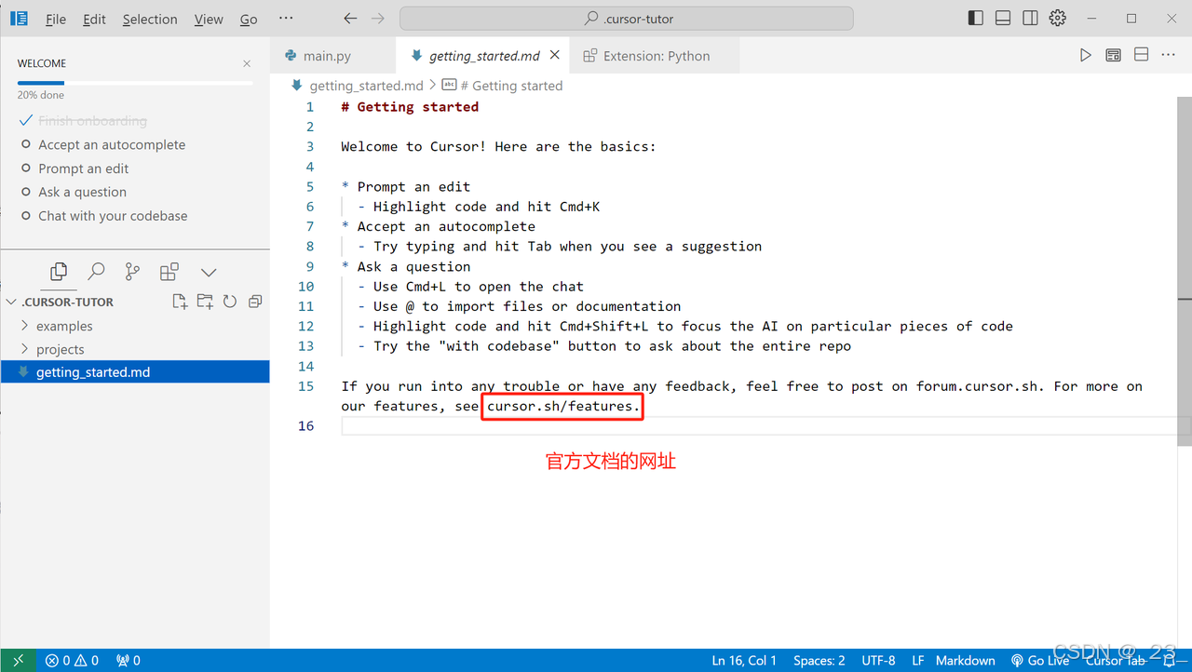Open the Source Control view icon
Viewport: 1192px width, 672px height.
132,272
